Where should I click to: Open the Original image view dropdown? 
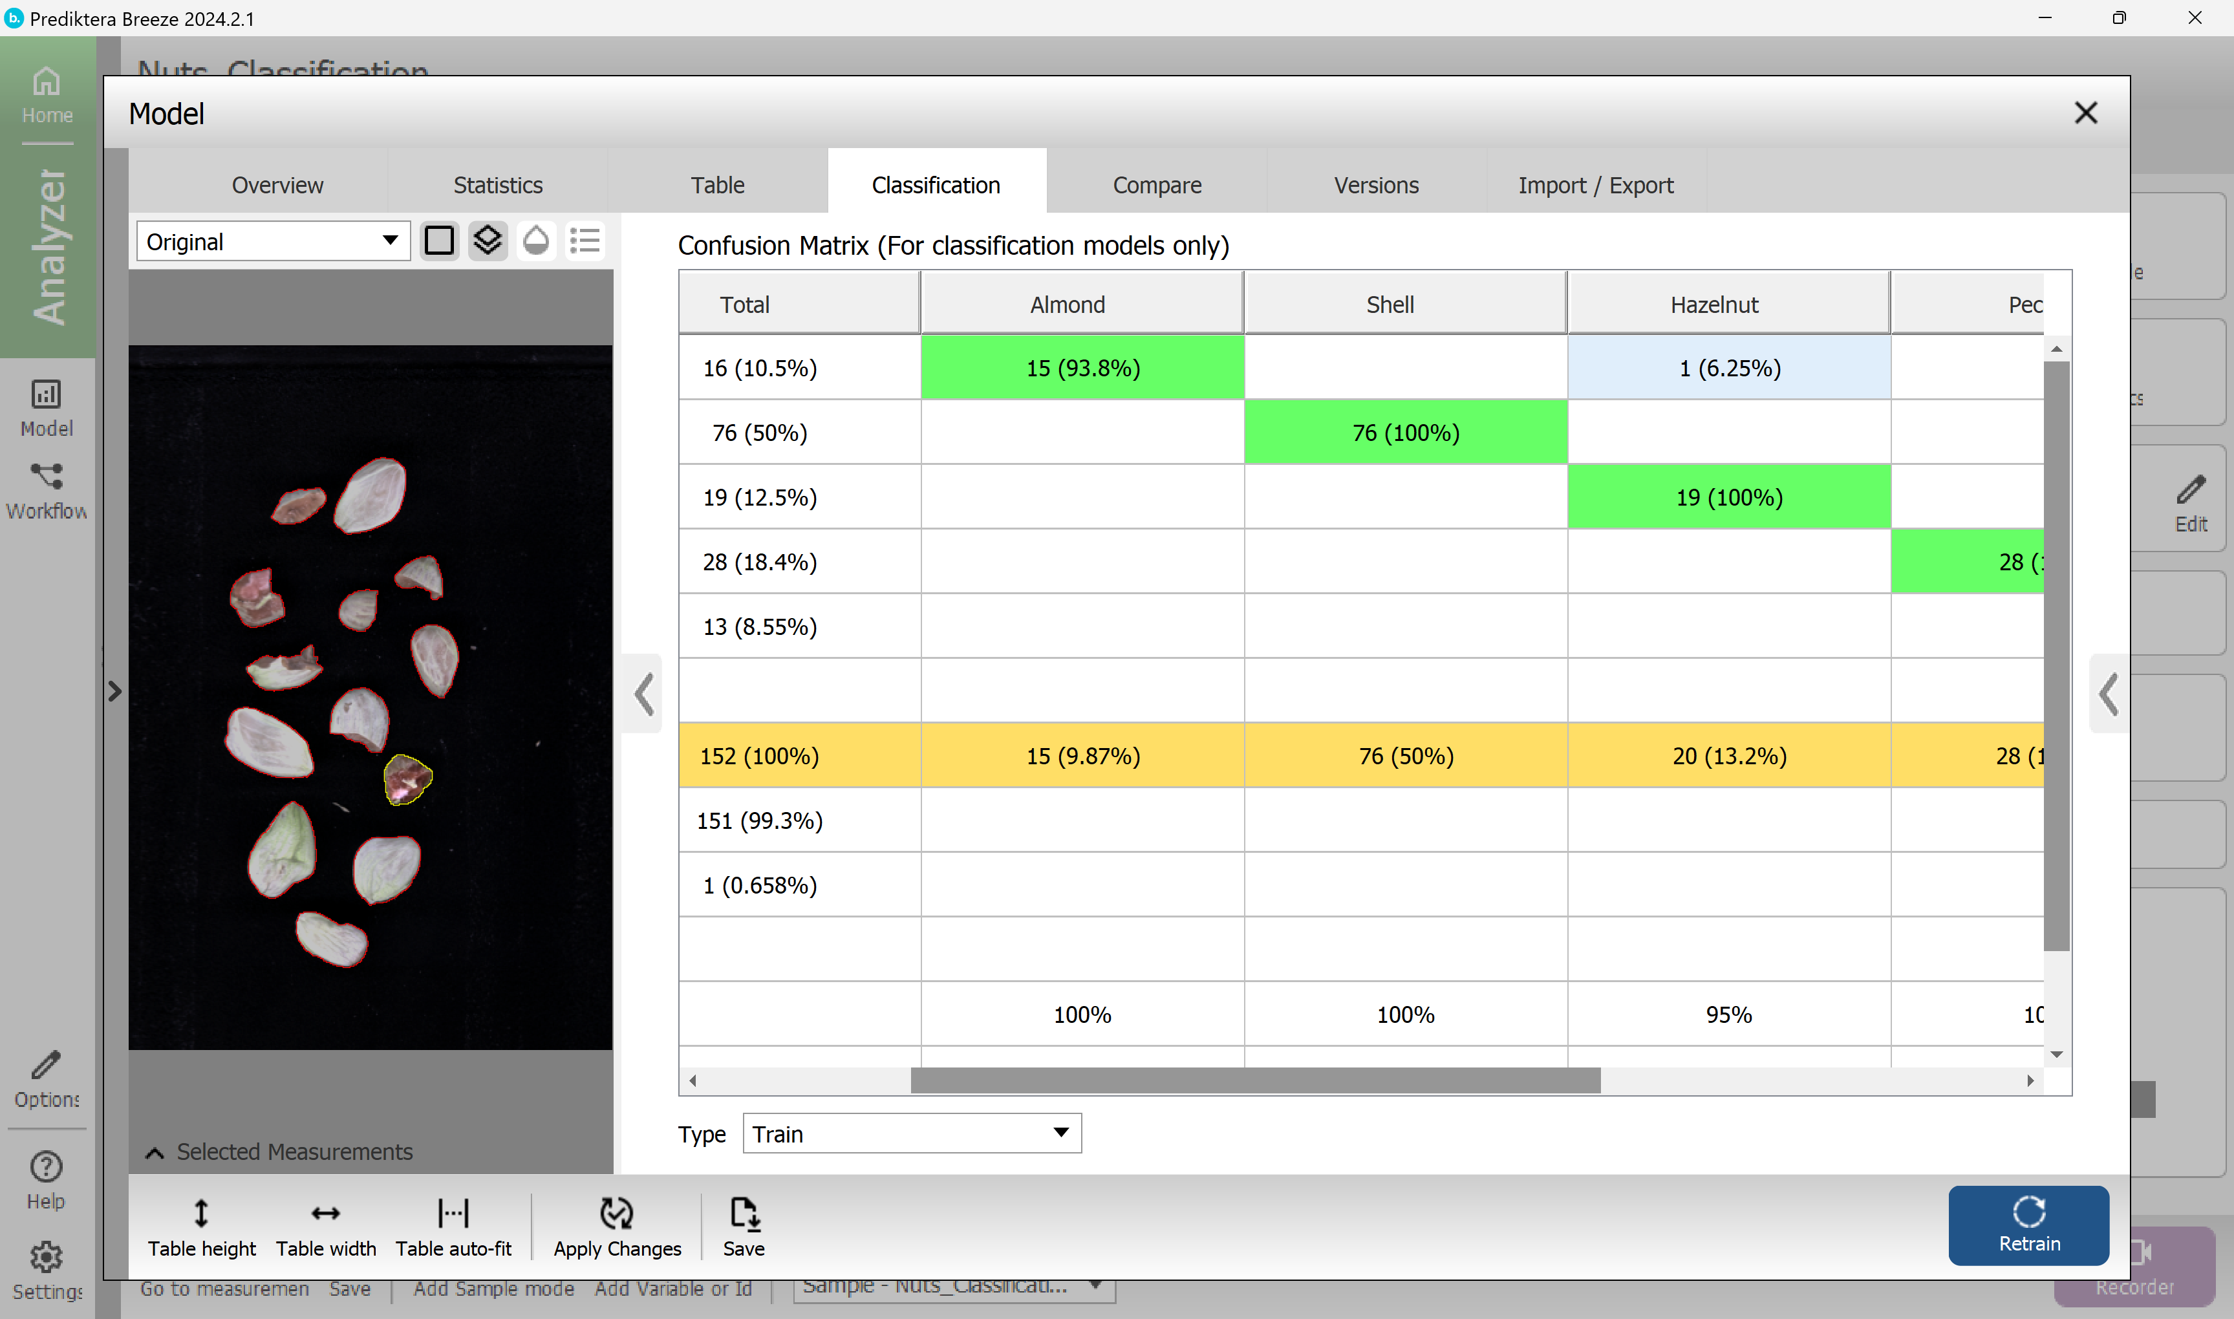pyautogui.click(x=273, y=242)
